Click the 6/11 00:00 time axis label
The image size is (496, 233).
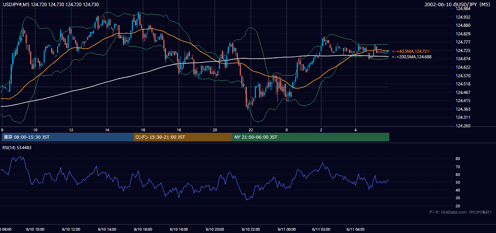tap(287, 229)
